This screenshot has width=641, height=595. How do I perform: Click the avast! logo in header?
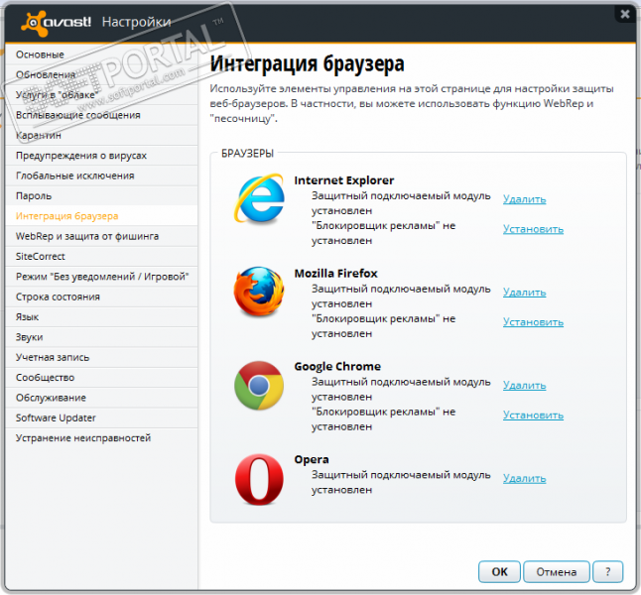56,23
